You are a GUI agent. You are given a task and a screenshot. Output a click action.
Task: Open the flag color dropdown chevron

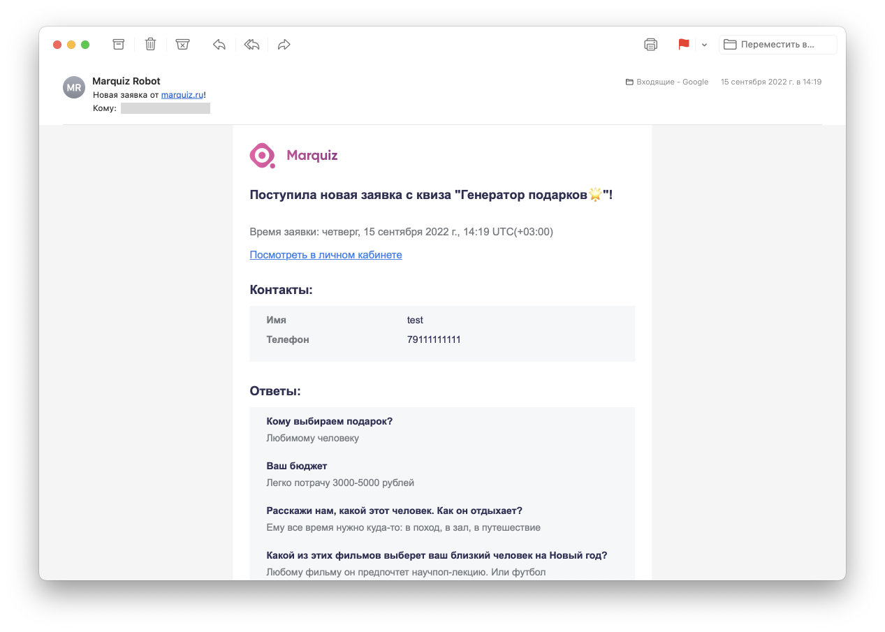704,45
